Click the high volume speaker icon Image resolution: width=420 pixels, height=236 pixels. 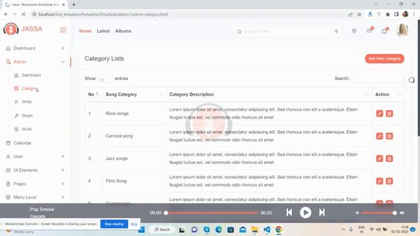point(402,213)
